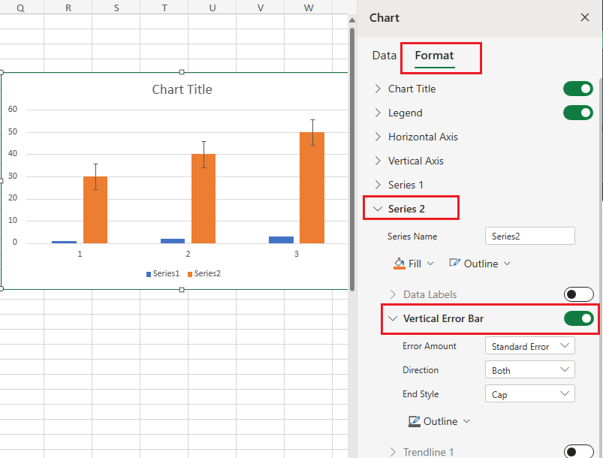The image size is (603, 458).
Task: Click the blue Series1 bar for category 3
Action: (281, 240)
